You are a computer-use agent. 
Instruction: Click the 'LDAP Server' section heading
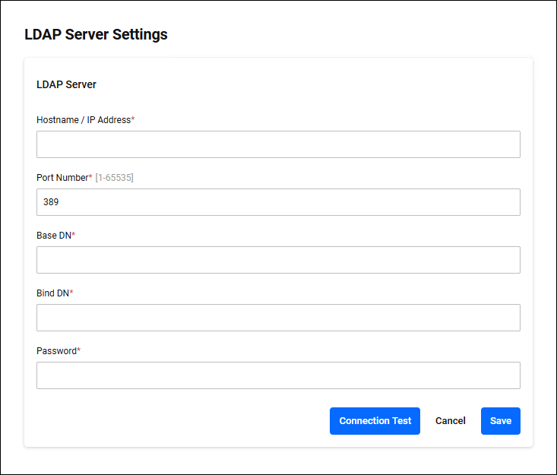pyautogui.click(x=66, y=84)
